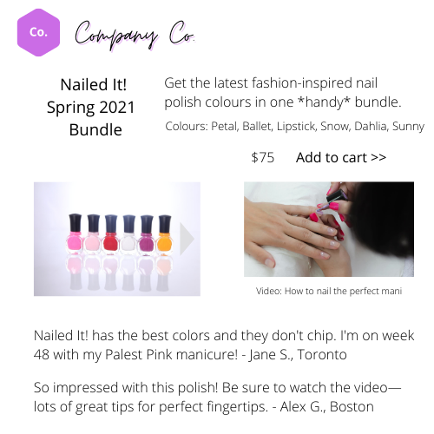This screenshot has height=434, width=434.
Task: Select the orange Sunny polish bottle
Action: 165,235
